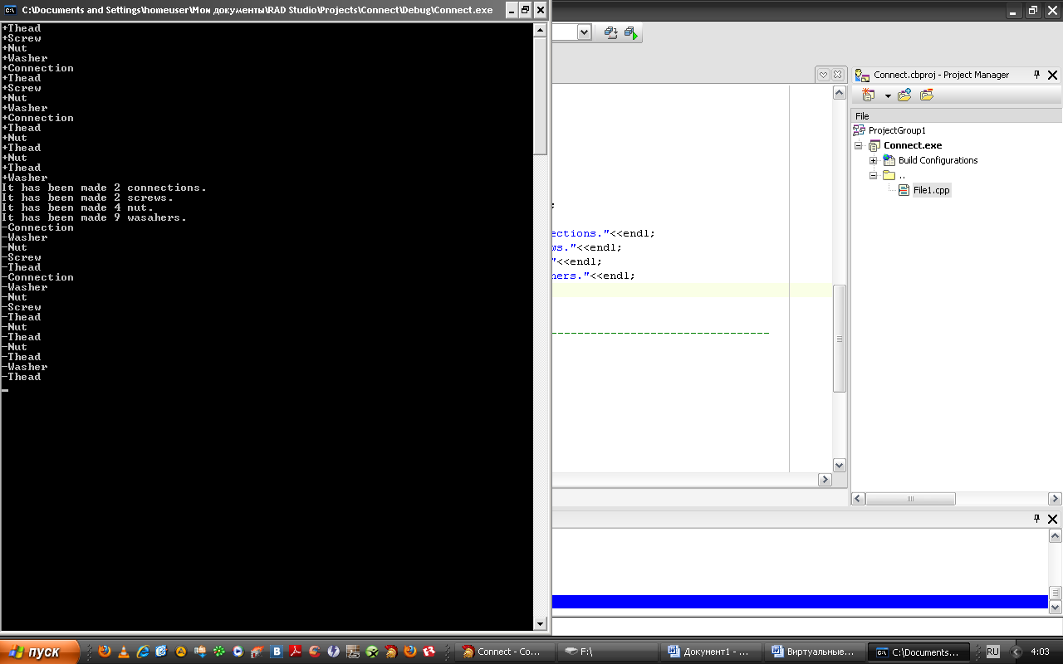This screenshot has width=1063, height=664.
Task: Click the RAD Studio helmet quick-launch icon
Action: point(391,652)
